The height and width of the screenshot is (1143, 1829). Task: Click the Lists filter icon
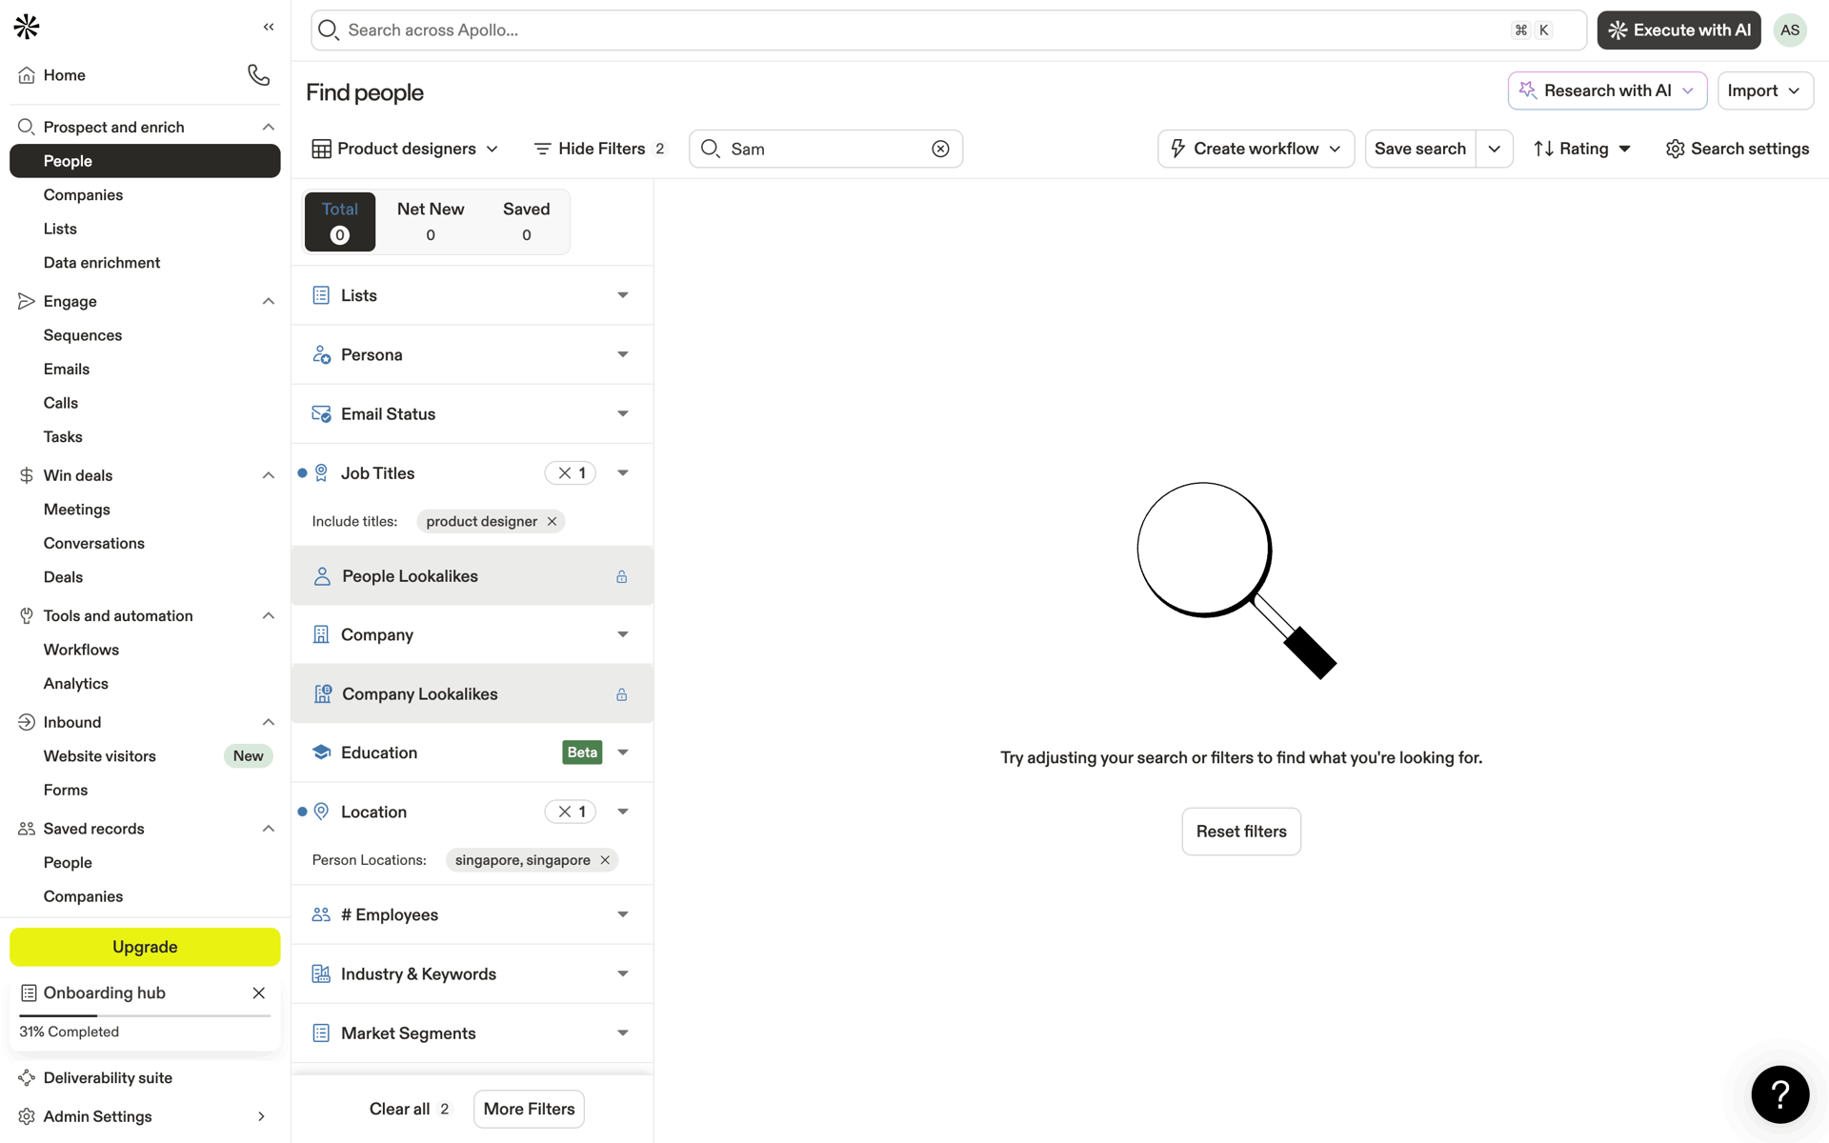click(321, 295)
